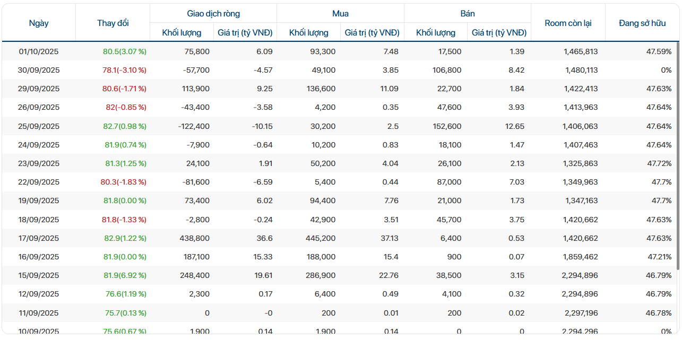Image resolution: width=682 pixels, height=340 pixels.
Task: Click the Đang sở hữu column header
Action: click(x=642, y=23)
